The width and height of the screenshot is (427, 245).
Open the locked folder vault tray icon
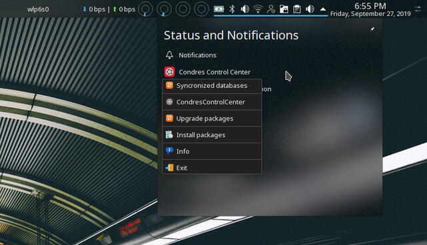tap(284, 9)
